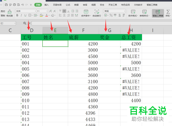Click the fx insert function icon
Screen dimensions: 172x126
(x=29, y=23)
